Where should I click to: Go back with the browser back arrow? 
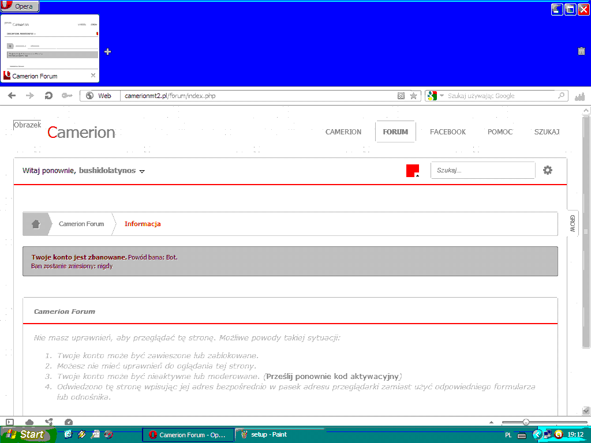coord(12,96)
